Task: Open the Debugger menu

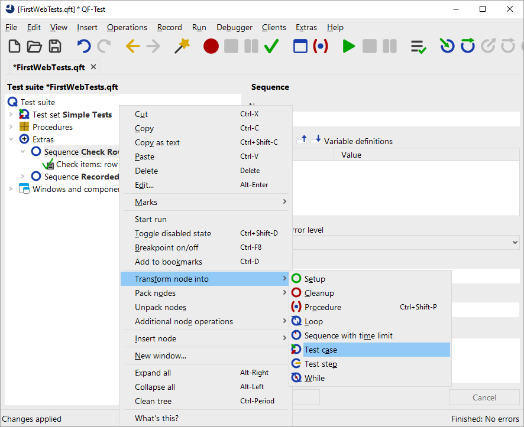Action: [234, 27]
